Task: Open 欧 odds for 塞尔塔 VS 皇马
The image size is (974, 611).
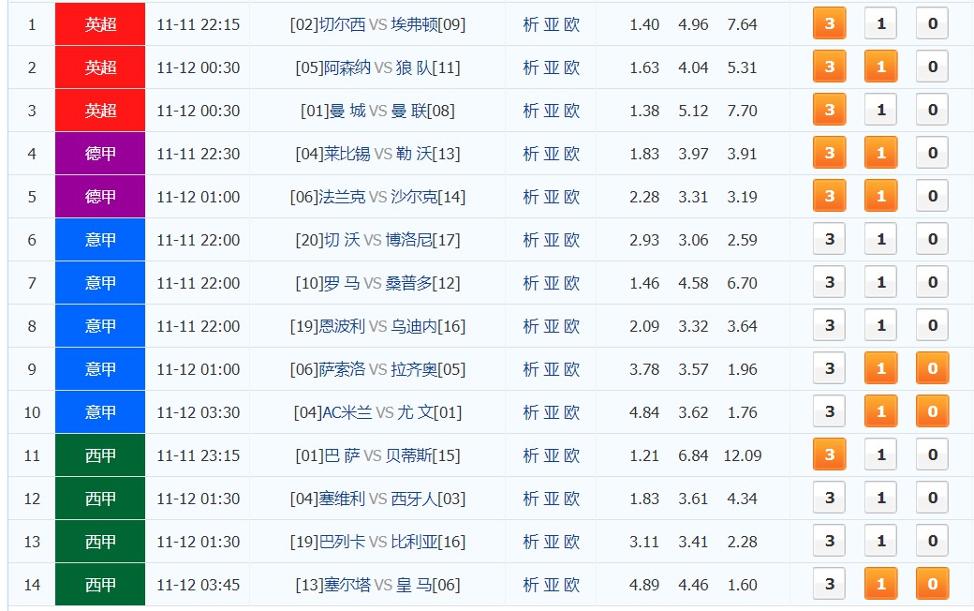Action: coord(571,584)
